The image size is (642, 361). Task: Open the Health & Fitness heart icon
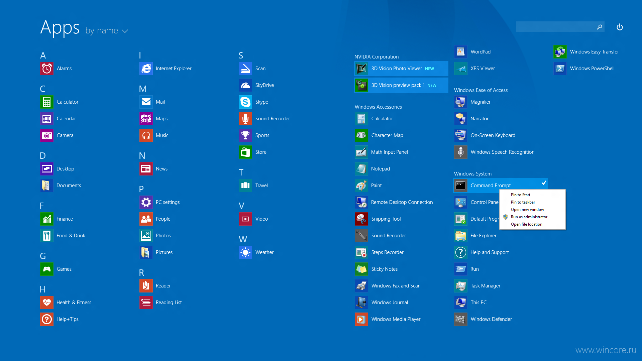point(47,303)
